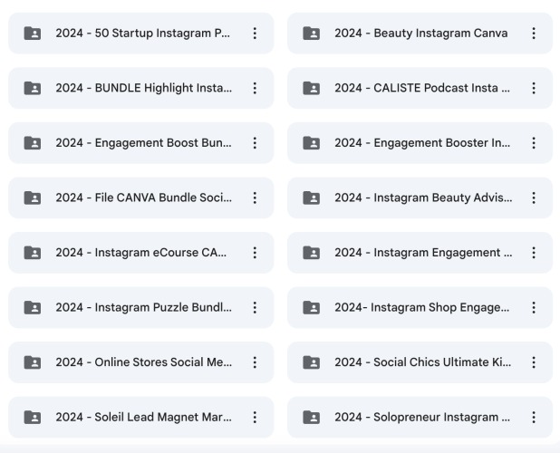560x453 pixels.
Task: Click shared folder icon of Instagram Shop Engage
Action: coord(311,307)
